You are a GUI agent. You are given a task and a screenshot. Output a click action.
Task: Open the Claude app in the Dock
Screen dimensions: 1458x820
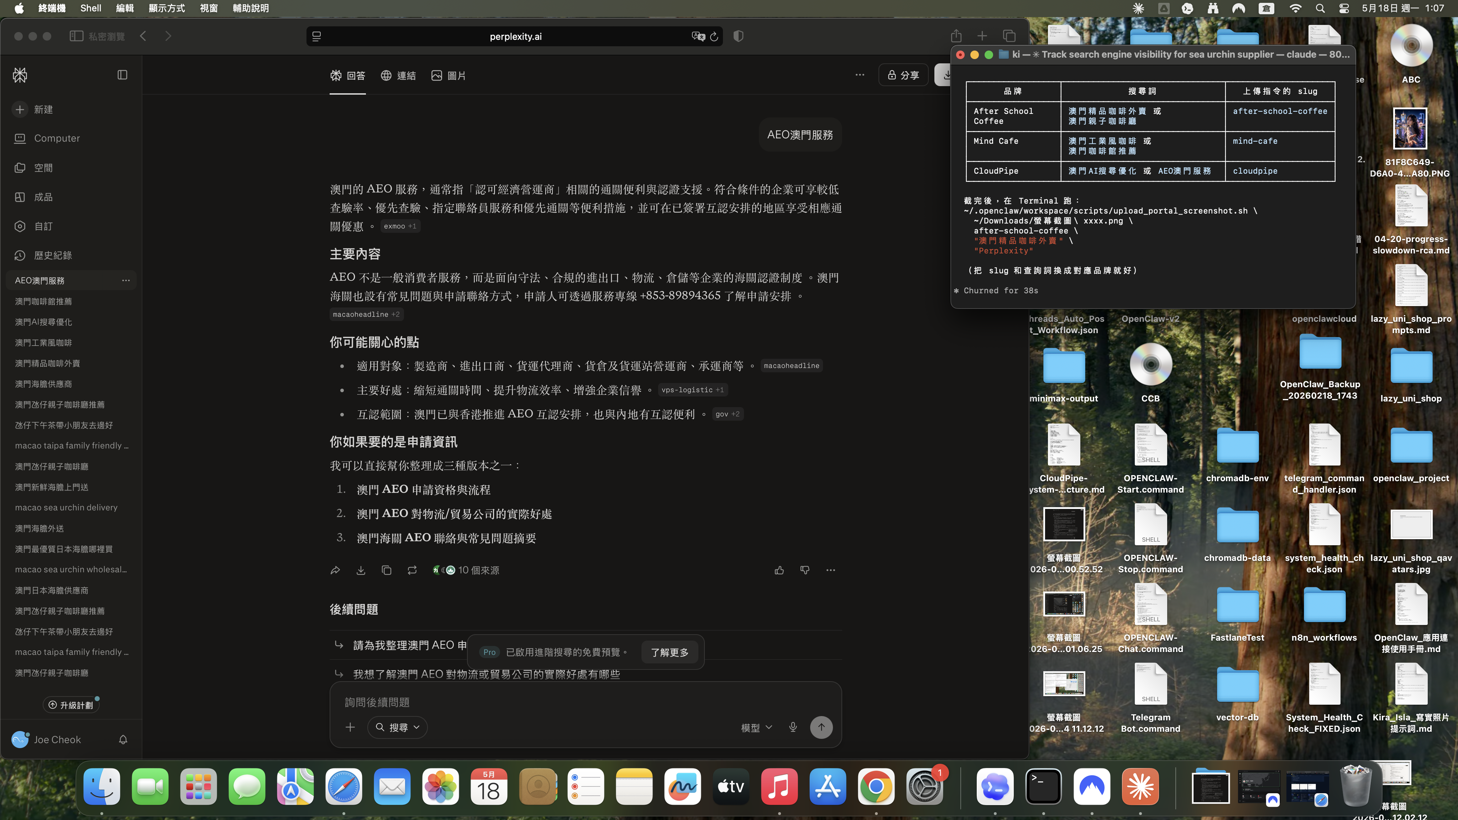[1140, 787]
